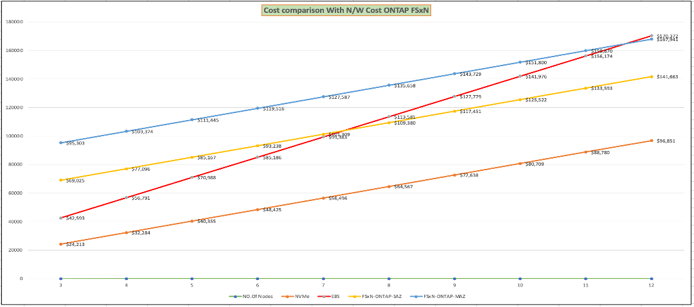Click x-axis category label 3
The image size is (694, 307).
pos(60,286)
